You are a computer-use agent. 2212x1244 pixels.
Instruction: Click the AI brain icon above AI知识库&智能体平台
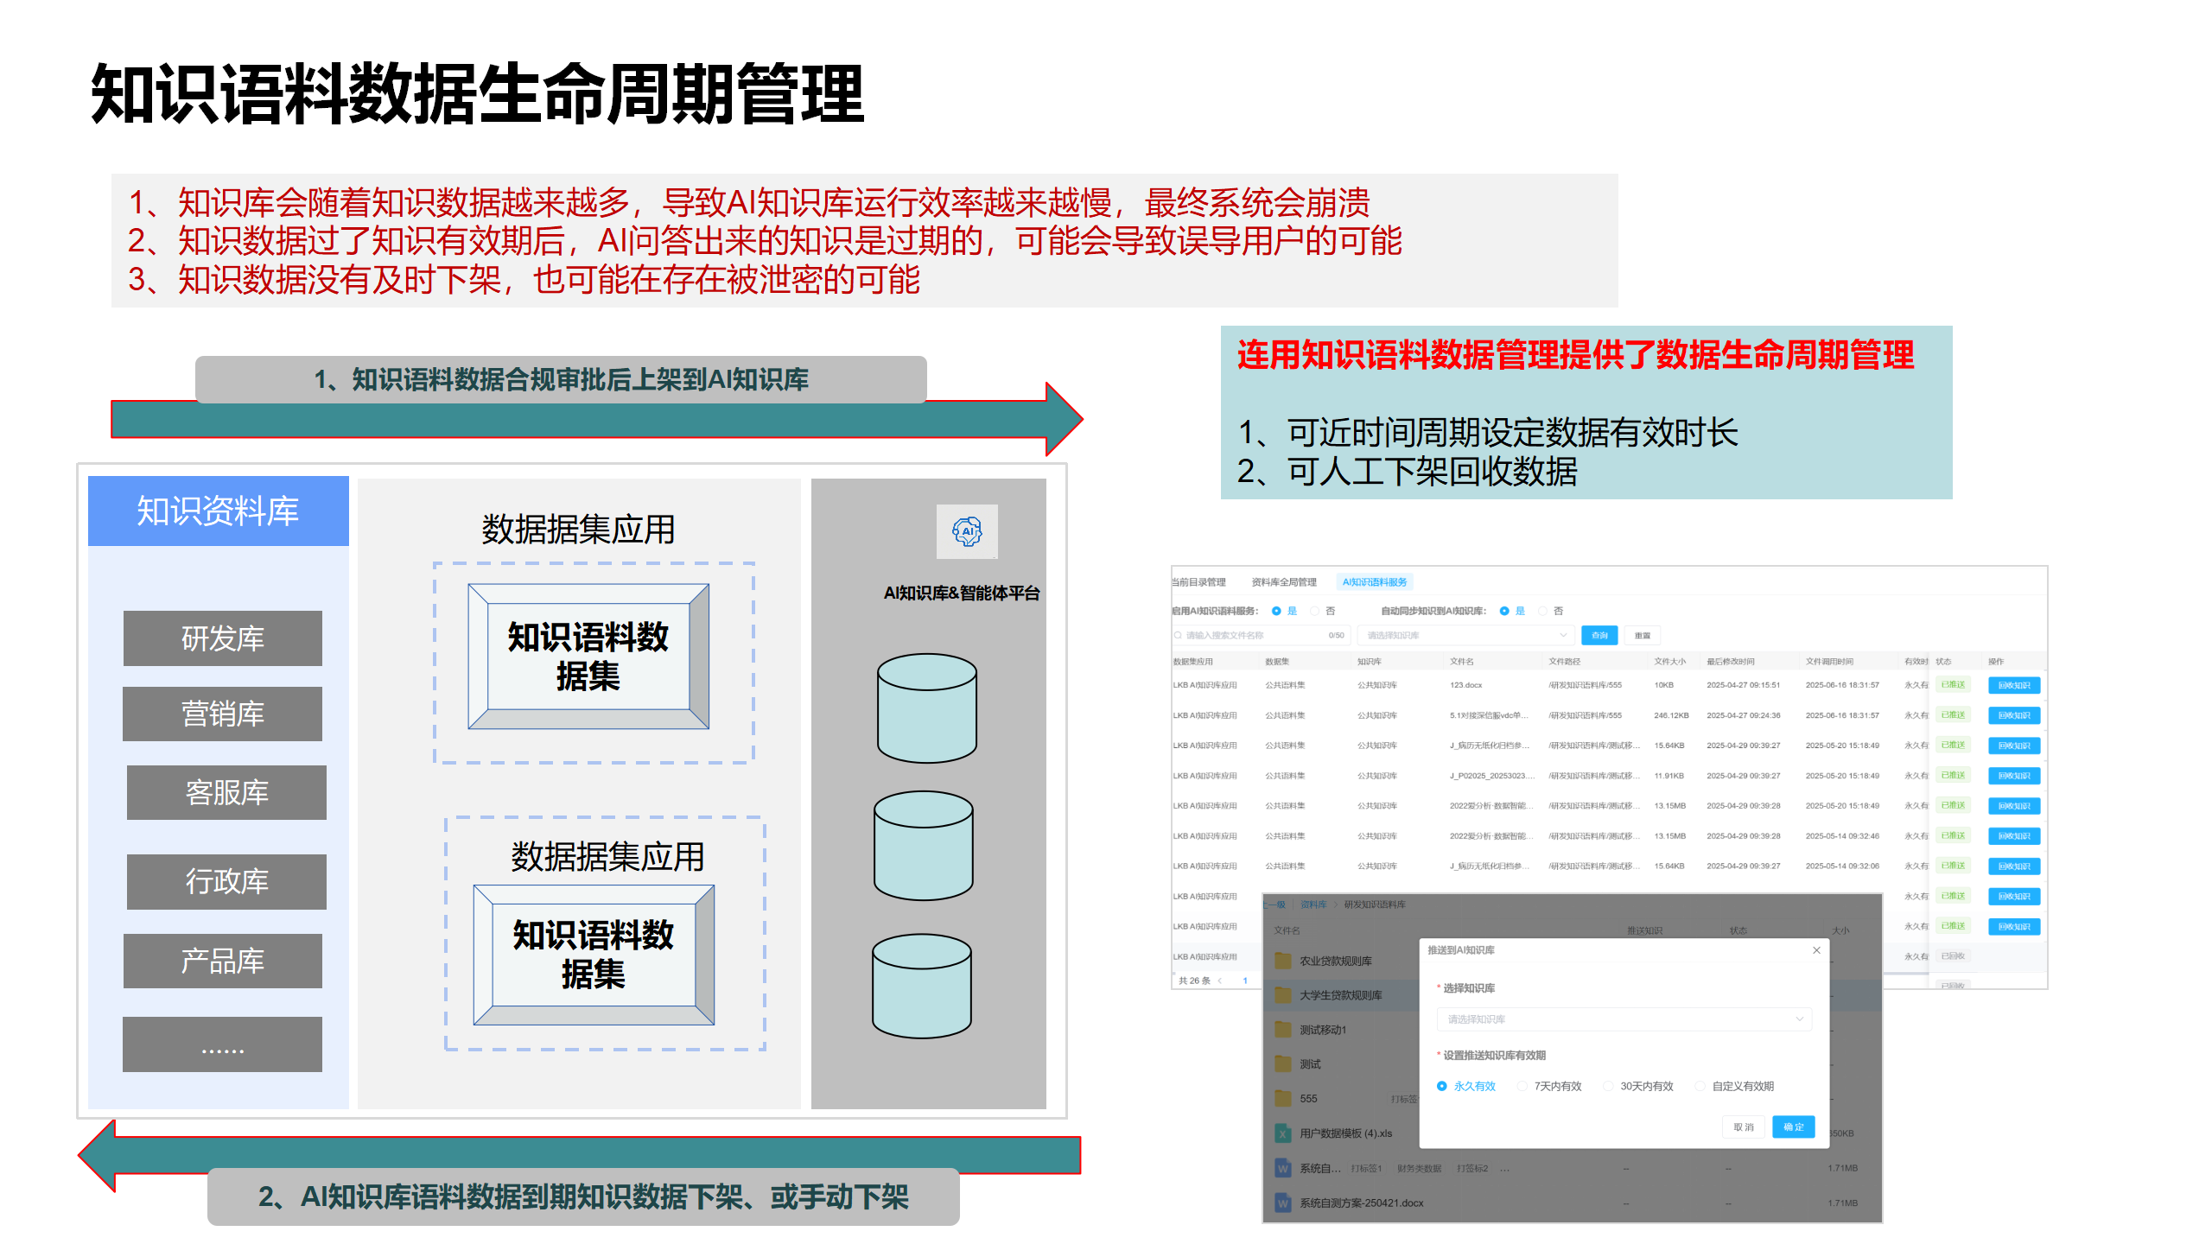[x=967, y=531]
